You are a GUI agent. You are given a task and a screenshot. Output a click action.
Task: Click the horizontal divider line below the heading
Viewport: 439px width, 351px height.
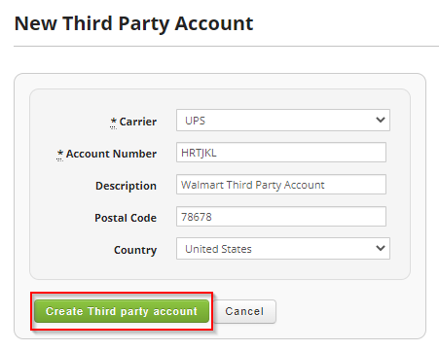[226, 46]
